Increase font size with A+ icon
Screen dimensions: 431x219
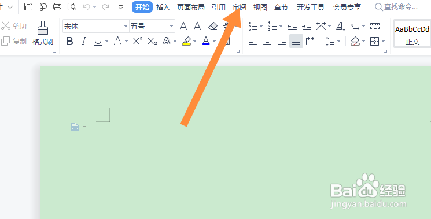click(x=184, y=27)
